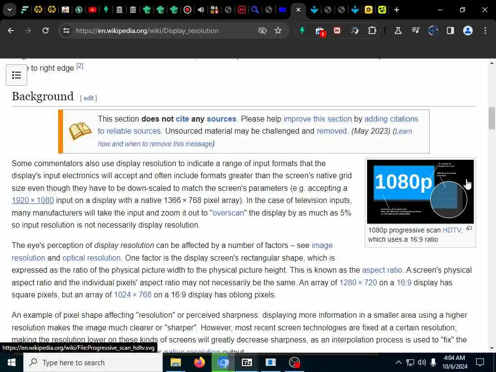Open the 1080p progressive scan thumbnail image
The height and width of the screenshot is (372, 496).
[420, 191]
